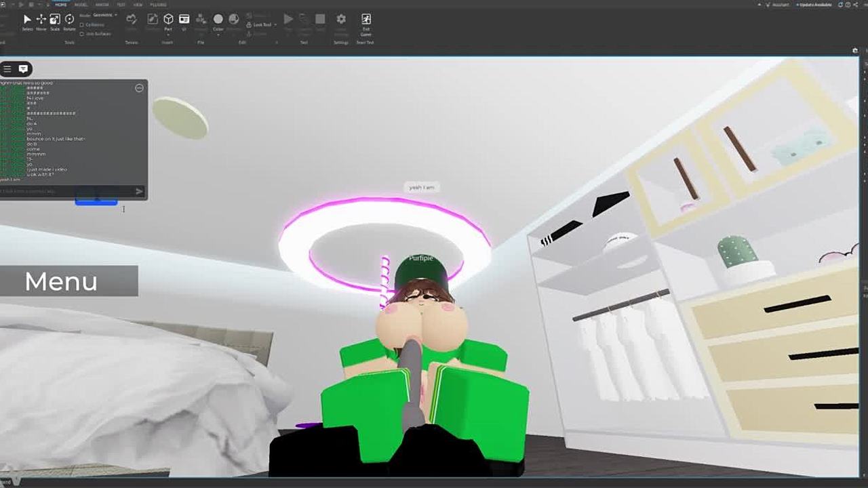868x488 pixels.
Task: Enable the Collisions checkbox
Action: 82,24
